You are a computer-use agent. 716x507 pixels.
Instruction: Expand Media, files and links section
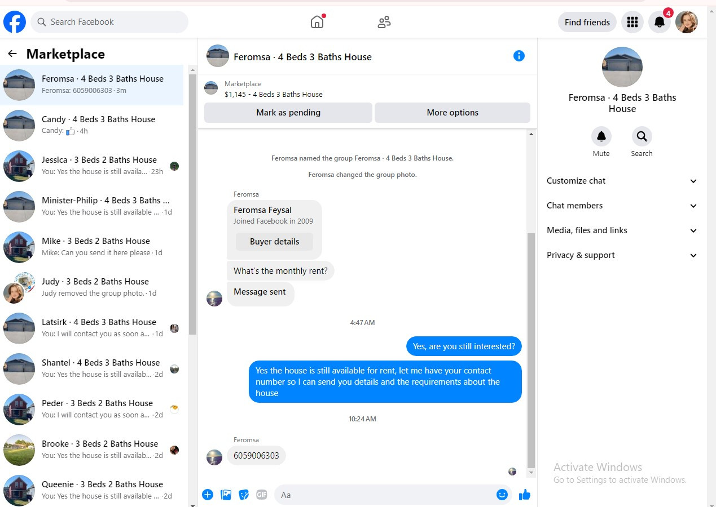click(x=622, y=230)
